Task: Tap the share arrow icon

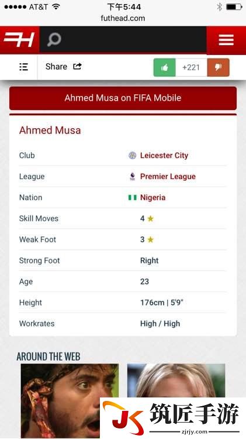Action: [x=77, y=66]
